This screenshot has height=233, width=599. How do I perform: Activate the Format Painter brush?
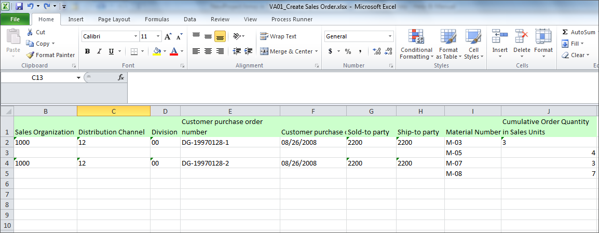pyautogui.click(x=31, y=55)
